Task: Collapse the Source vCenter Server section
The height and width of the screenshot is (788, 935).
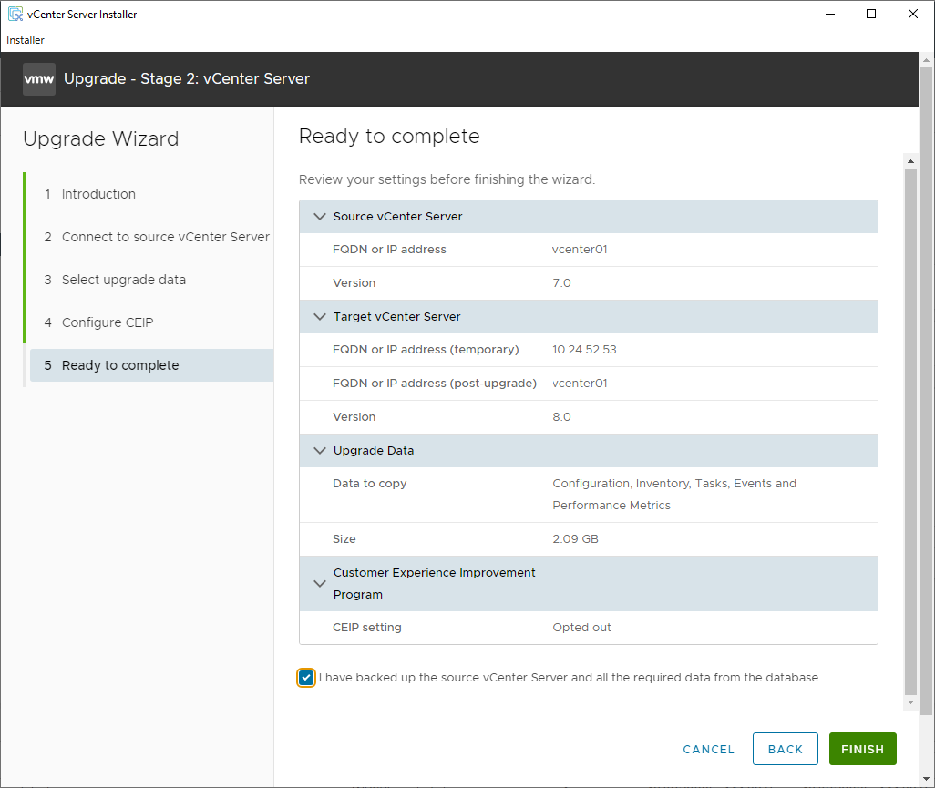Action: point(320,217)
